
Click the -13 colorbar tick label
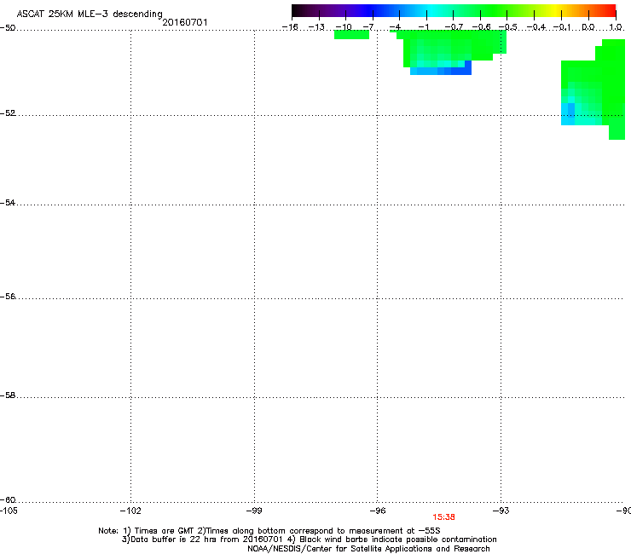[x=316, y=27]
